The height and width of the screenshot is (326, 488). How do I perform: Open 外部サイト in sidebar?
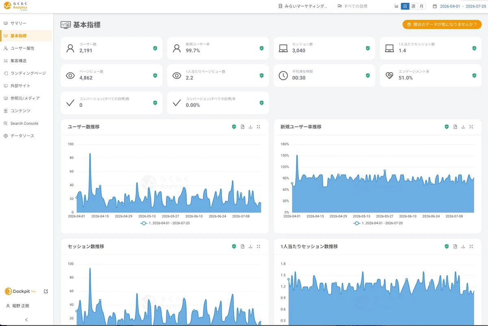[x=26, y=86]
